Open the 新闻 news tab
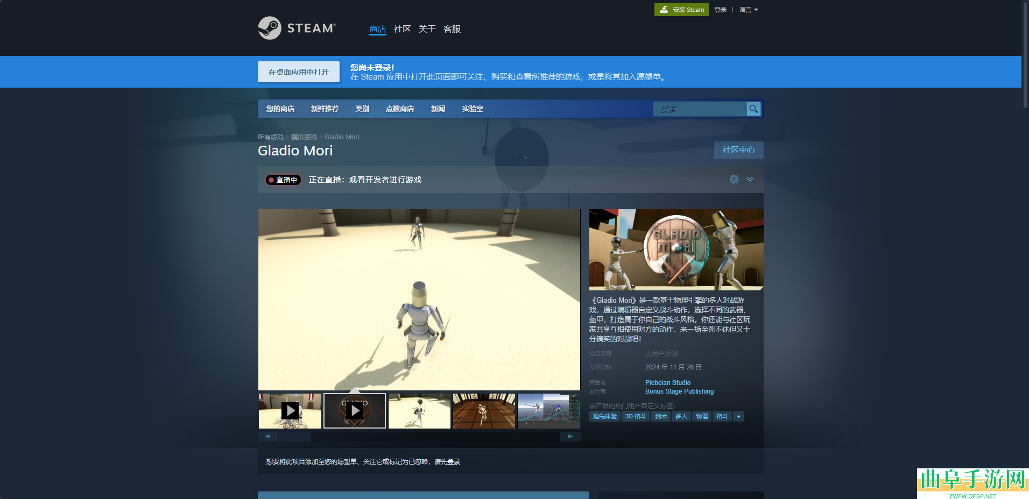The image size is (1029, 499). point(438,109)
